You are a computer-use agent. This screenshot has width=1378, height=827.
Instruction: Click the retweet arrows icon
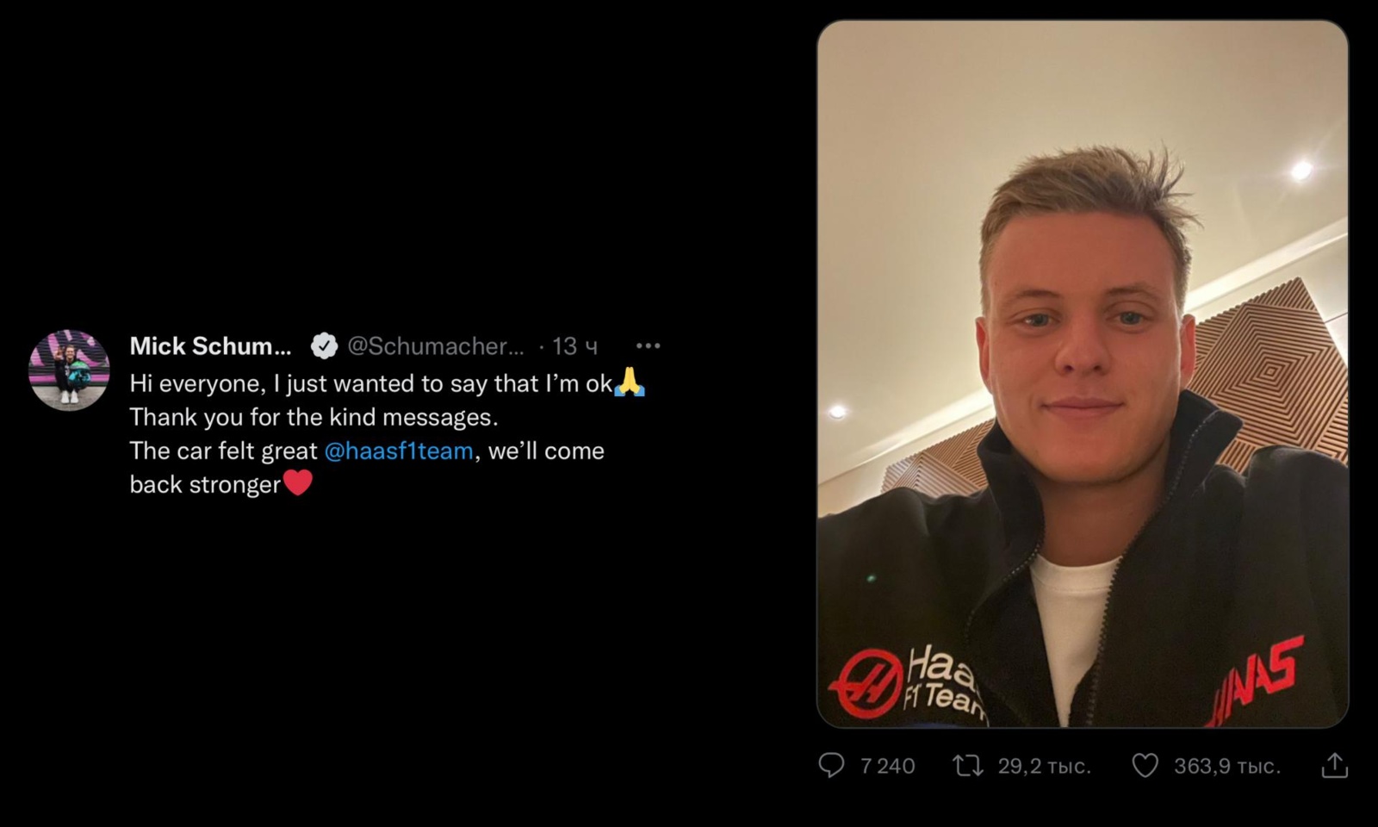968,765
